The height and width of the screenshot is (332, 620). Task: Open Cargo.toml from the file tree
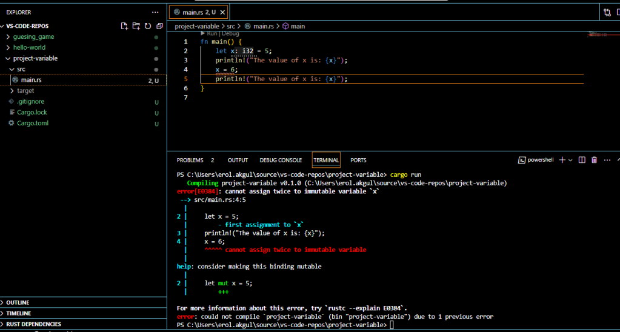click(x=33, y=124)
